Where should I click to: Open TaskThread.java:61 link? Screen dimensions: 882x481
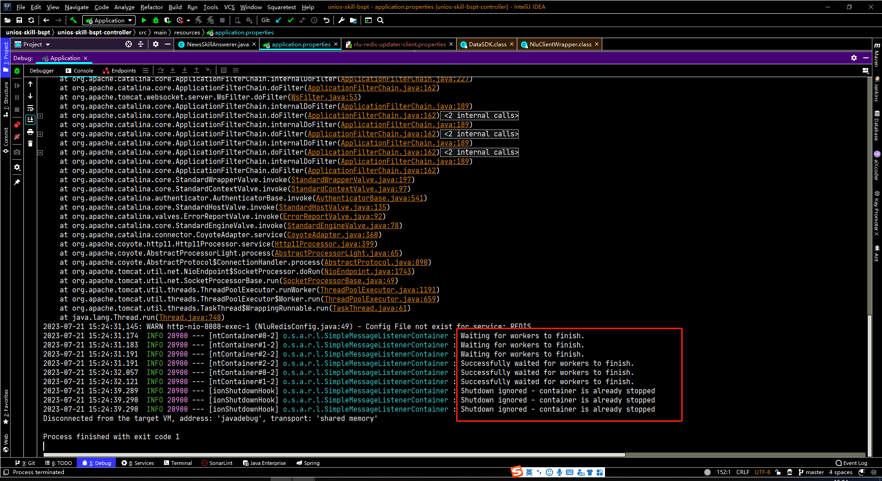pyautogui.click(x=370, y=308)
